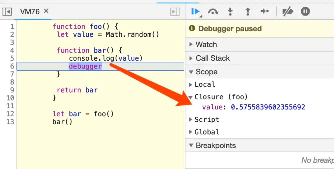Deactivate breakpoints toggle icon
The image size is (334, 169).
(x=287, y=12)
